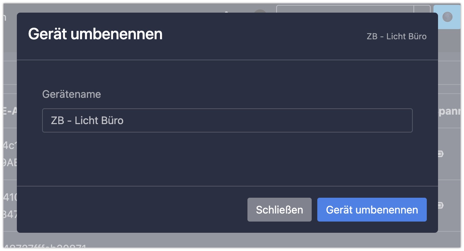Click the ZB - Licht Büro subtitle in header
This screenshot has width=464, height=251.
tap(397, 36)
